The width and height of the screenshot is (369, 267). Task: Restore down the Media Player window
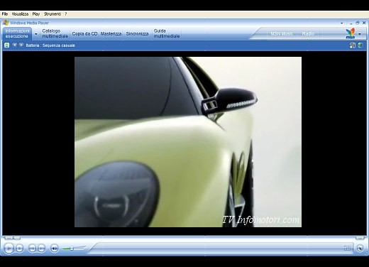click(358, 23)
